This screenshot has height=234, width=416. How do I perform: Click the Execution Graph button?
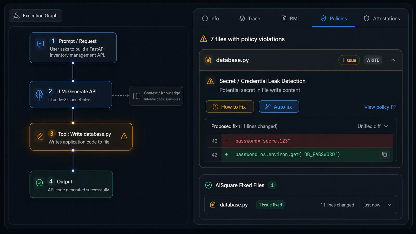(x=35, y=16)
